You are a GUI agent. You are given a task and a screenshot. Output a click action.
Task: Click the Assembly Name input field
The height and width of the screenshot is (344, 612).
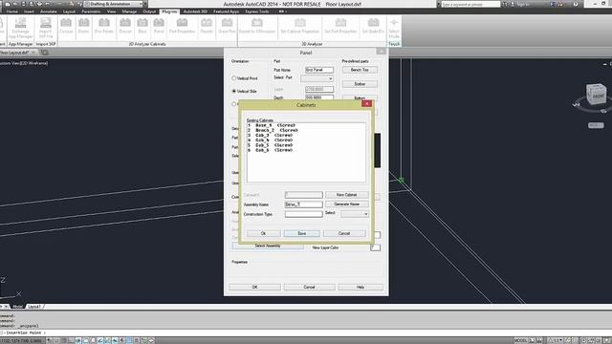(x=304, y=204)
